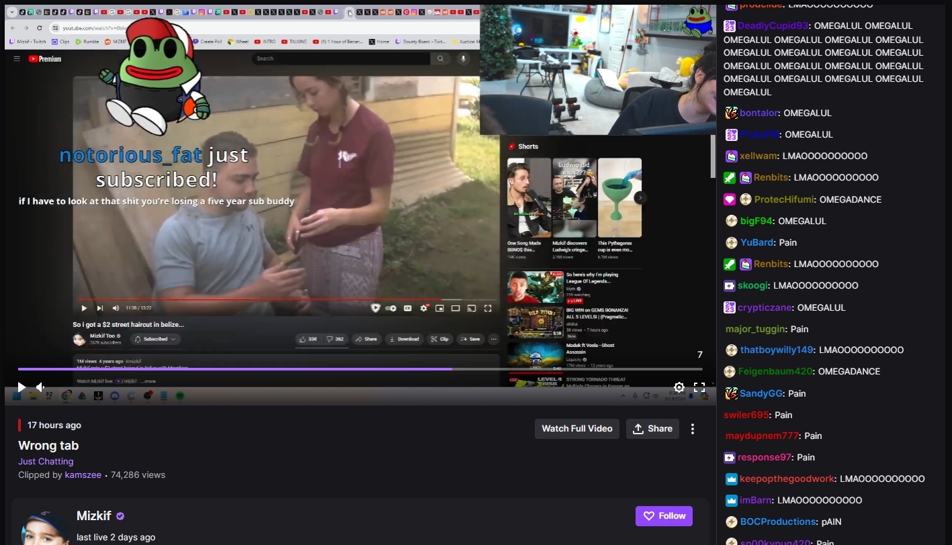
Task: Click the YouTube Download button
Action: [x=404, y=339]
